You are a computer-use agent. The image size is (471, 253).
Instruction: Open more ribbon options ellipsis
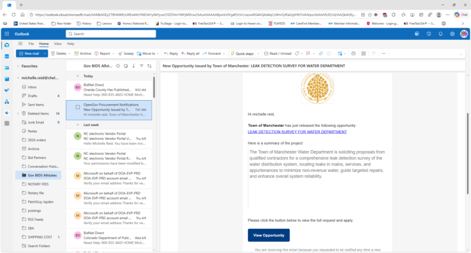(x=383, y=54)
